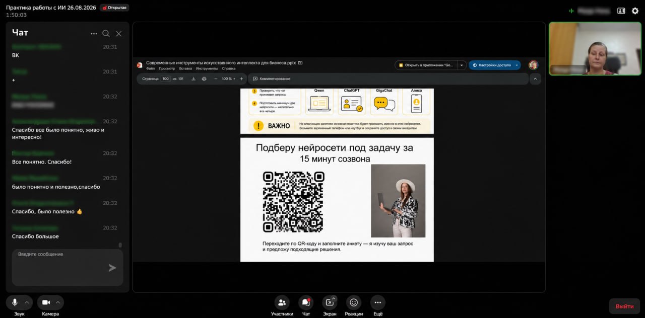This screenshot has width=645, height=318.
Task: Click the chat panel scrollbar
Action: coord(120,245)
